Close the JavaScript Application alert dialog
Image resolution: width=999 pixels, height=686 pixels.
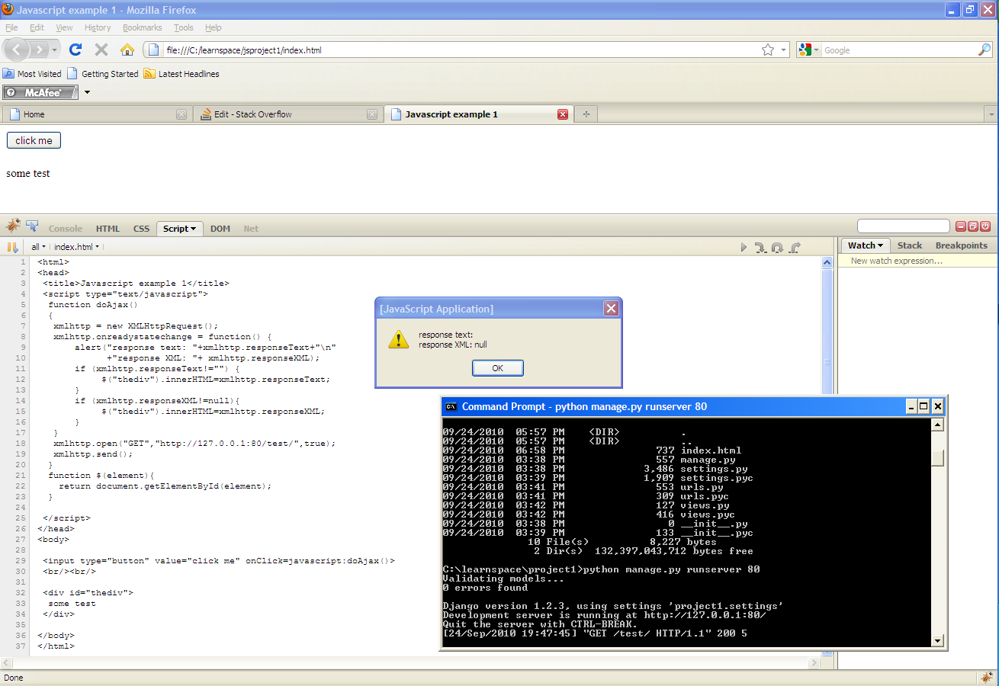pos(611,309)
